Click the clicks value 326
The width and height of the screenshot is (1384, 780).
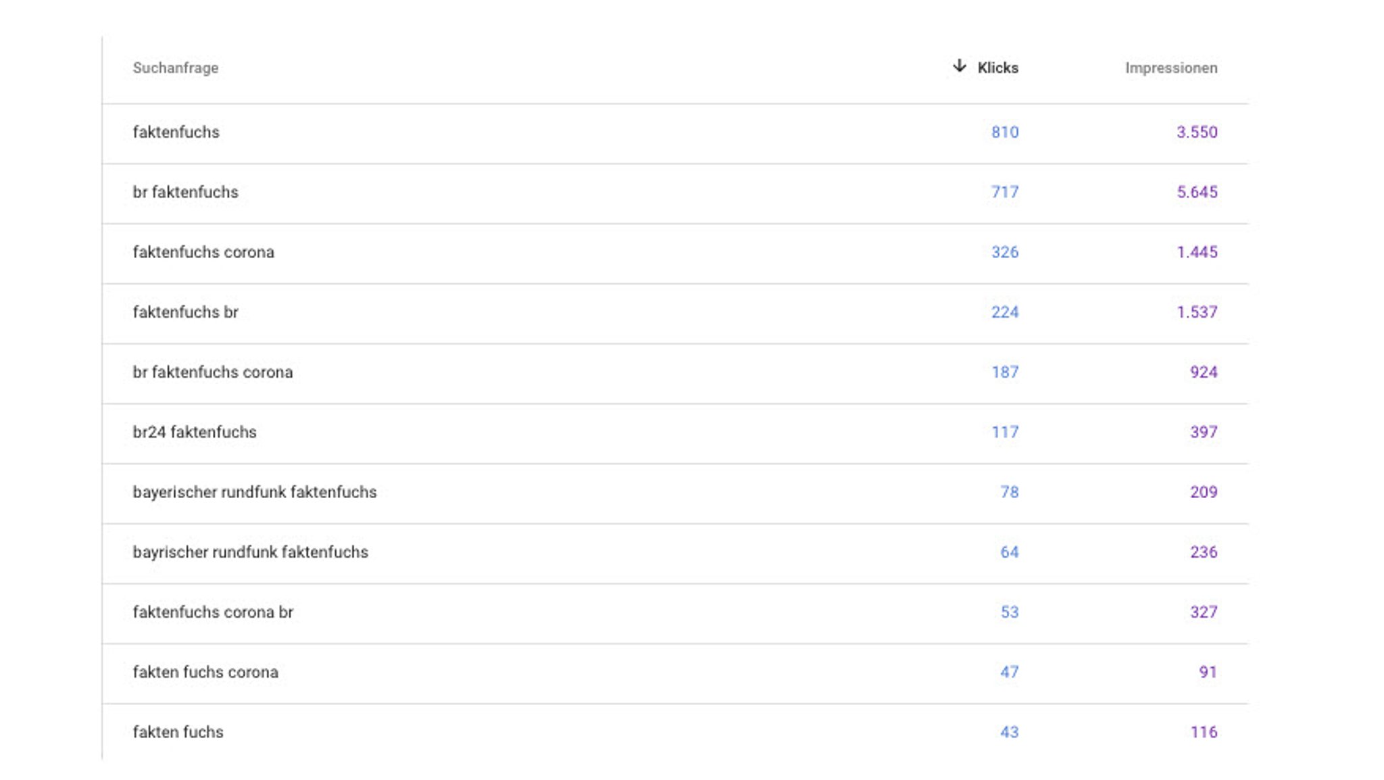(x=1005, y=252)
